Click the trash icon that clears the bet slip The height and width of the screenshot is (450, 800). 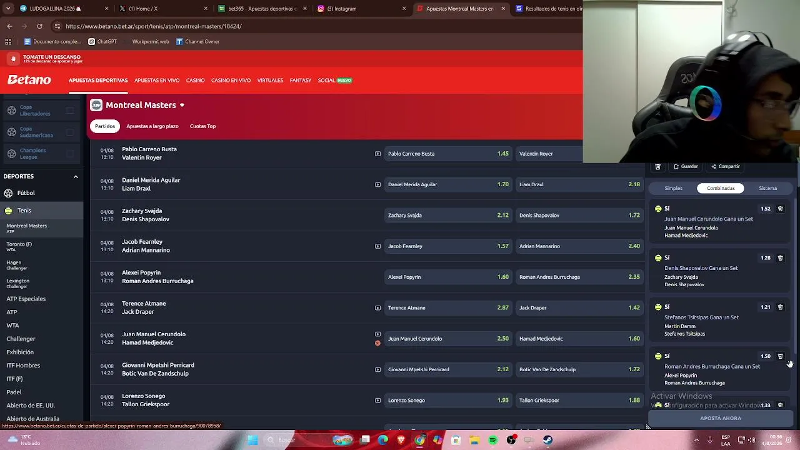point(657,167)
